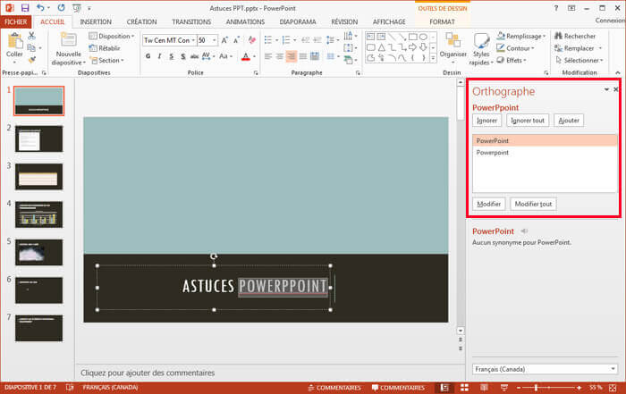Close the Orthographe pane
626x394 pixels.
point(615,89)
